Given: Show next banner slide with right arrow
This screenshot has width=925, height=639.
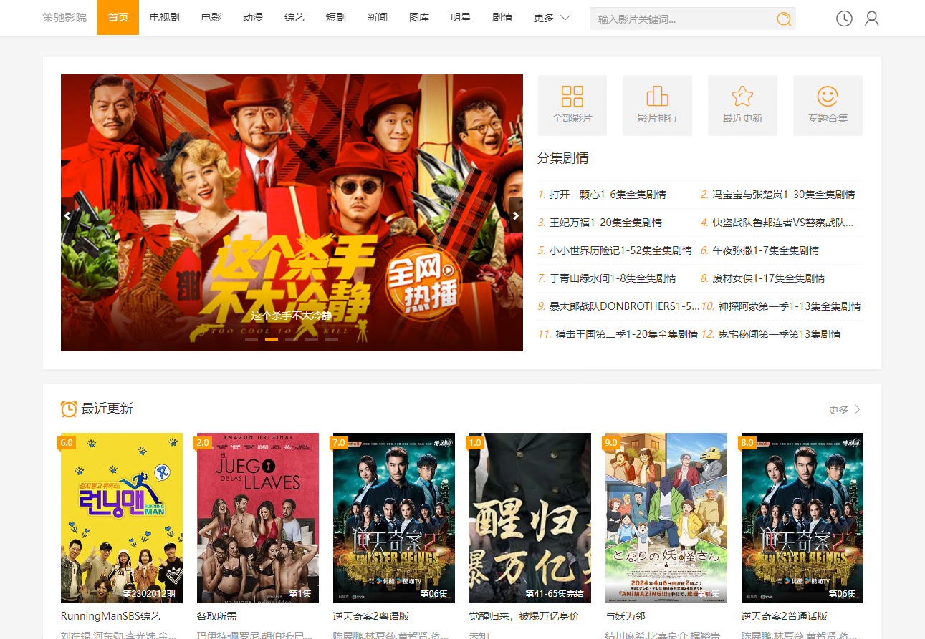Looking at the screenshot, I should pos(515,215).
